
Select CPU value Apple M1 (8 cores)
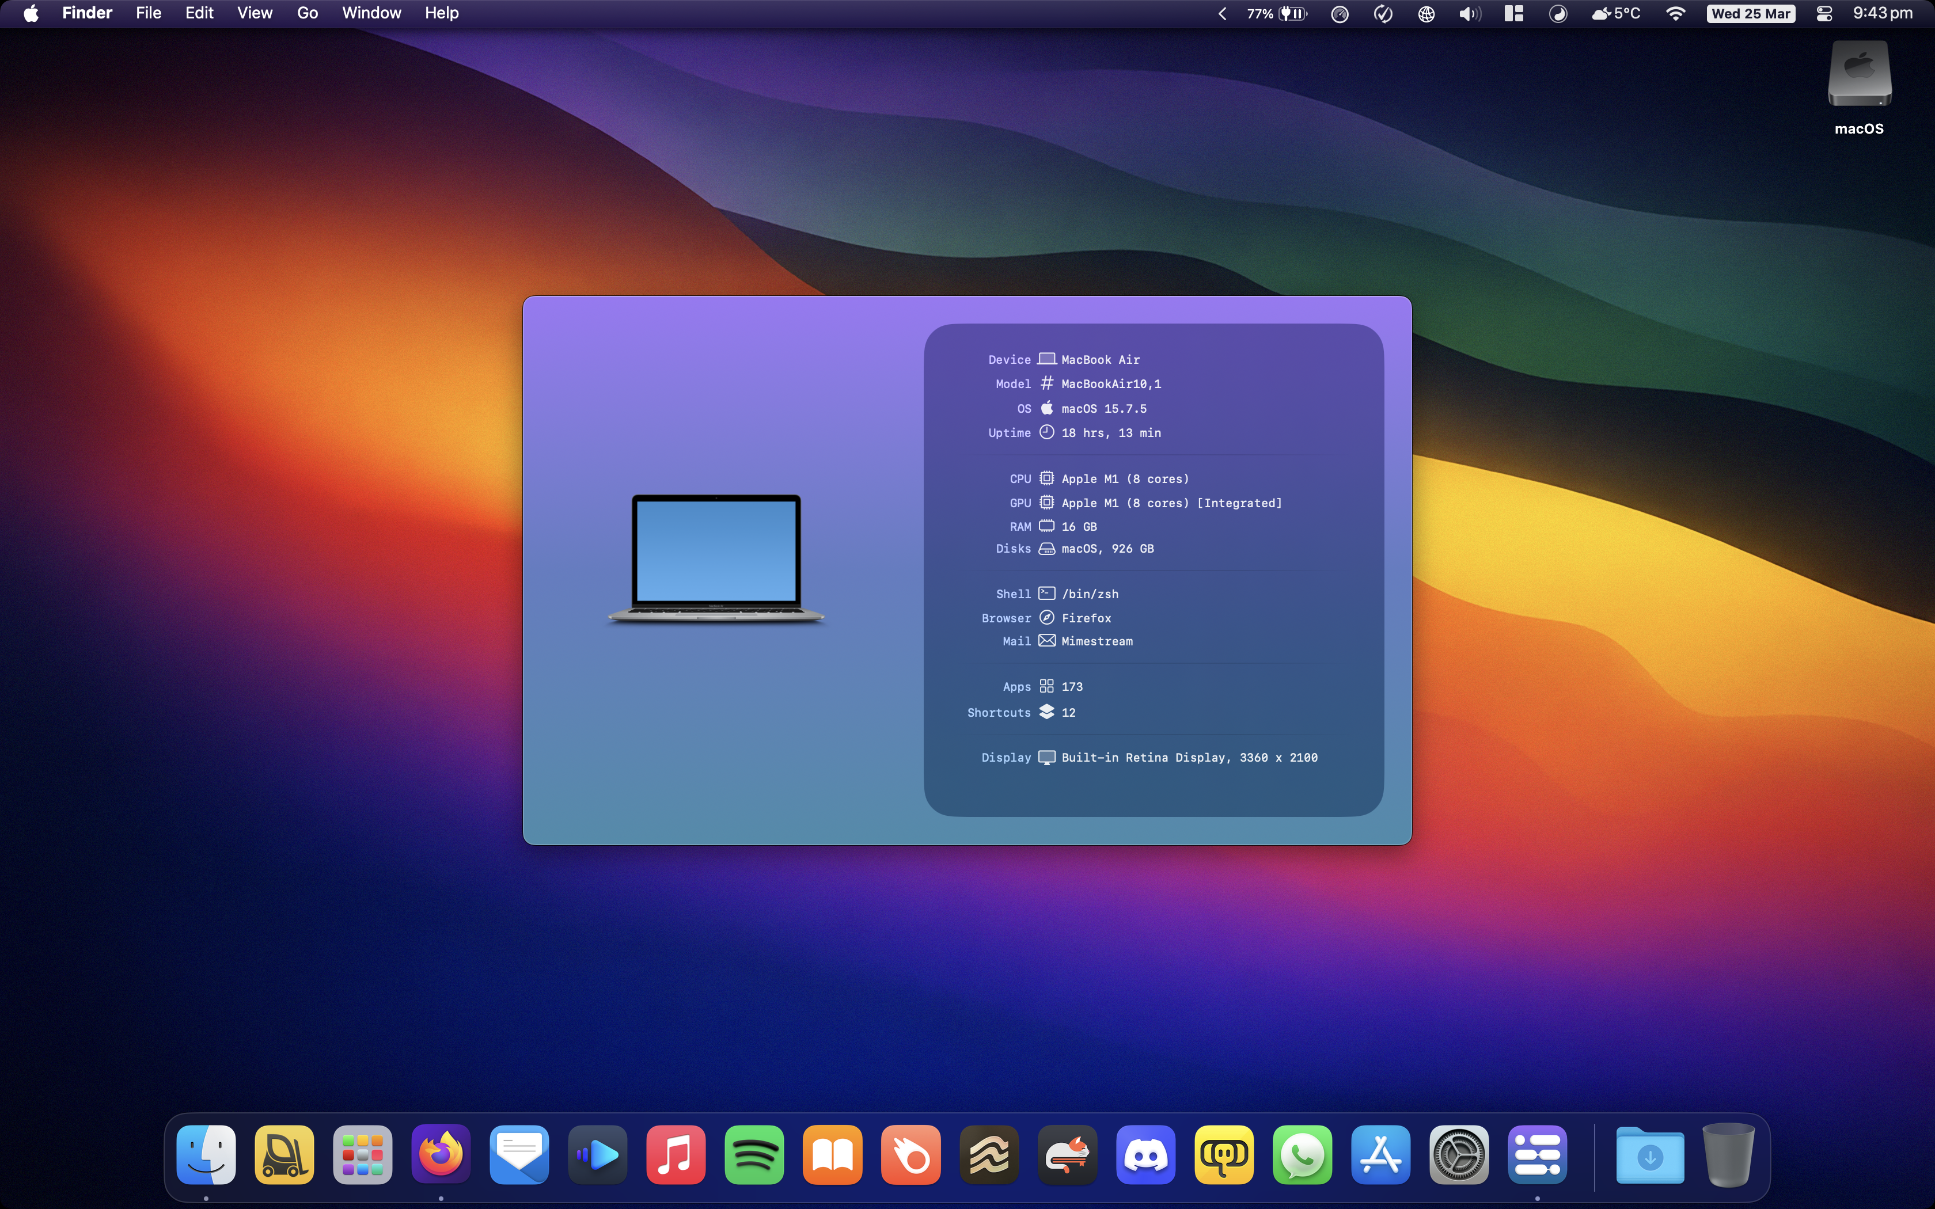tap(1125, 479)
